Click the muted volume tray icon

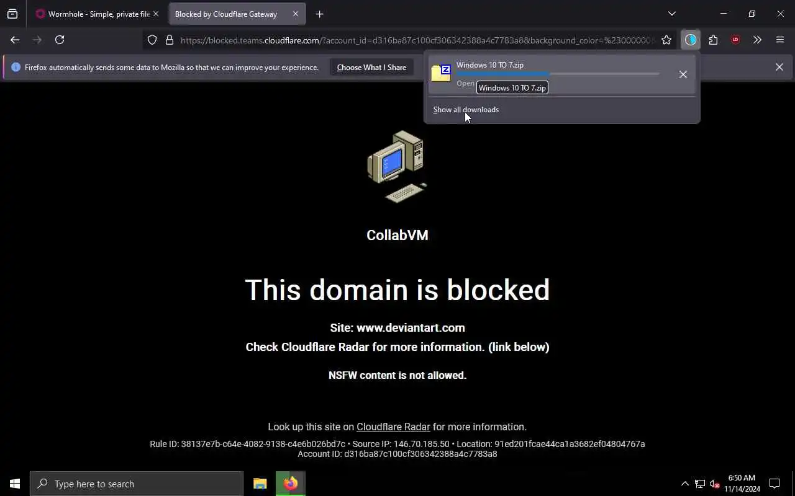(x=714, y=484)
